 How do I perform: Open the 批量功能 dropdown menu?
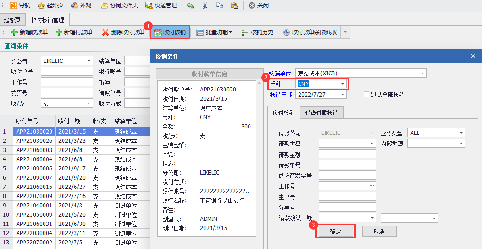(x=214, y=32)
